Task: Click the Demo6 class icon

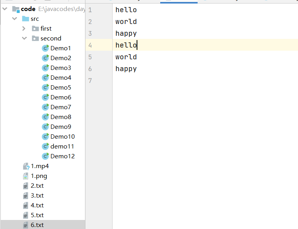Action: pyautogui.click(x=45, y=97)
